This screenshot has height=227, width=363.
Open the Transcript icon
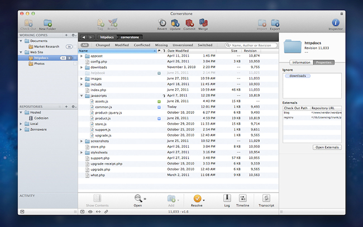pos(266,199)
